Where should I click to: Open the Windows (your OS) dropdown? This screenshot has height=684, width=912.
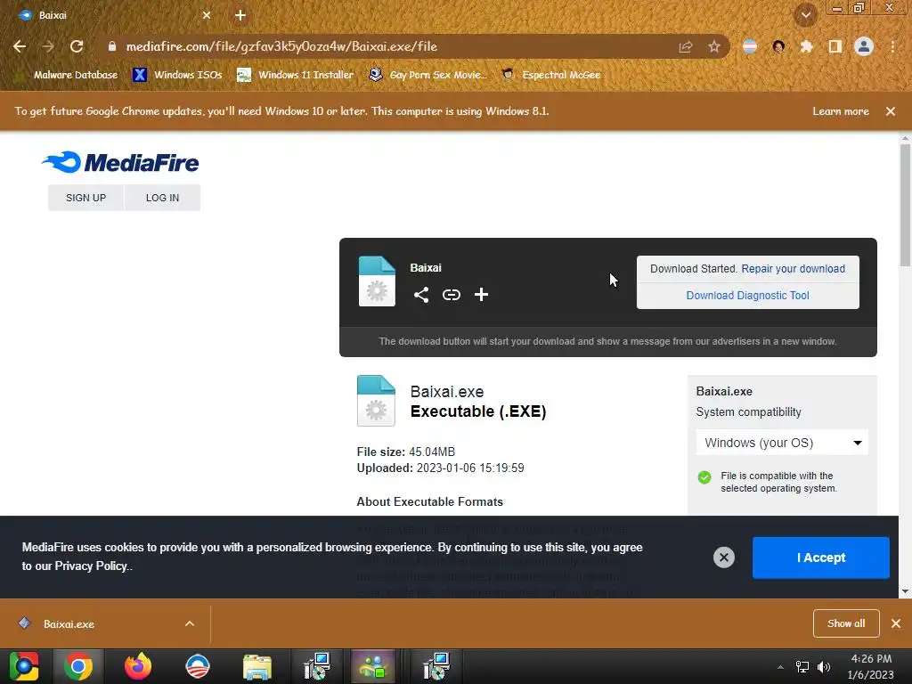coord(782,444)
